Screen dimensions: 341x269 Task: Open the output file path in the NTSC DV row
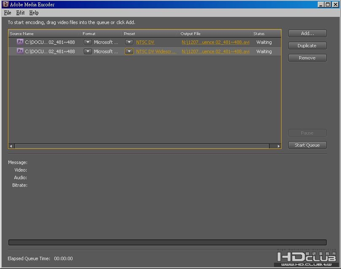pos(215,42)
